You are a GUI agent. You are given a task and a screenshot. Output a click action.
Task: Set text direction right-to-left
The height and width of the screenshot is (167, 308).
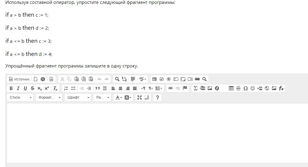[151, 88]
